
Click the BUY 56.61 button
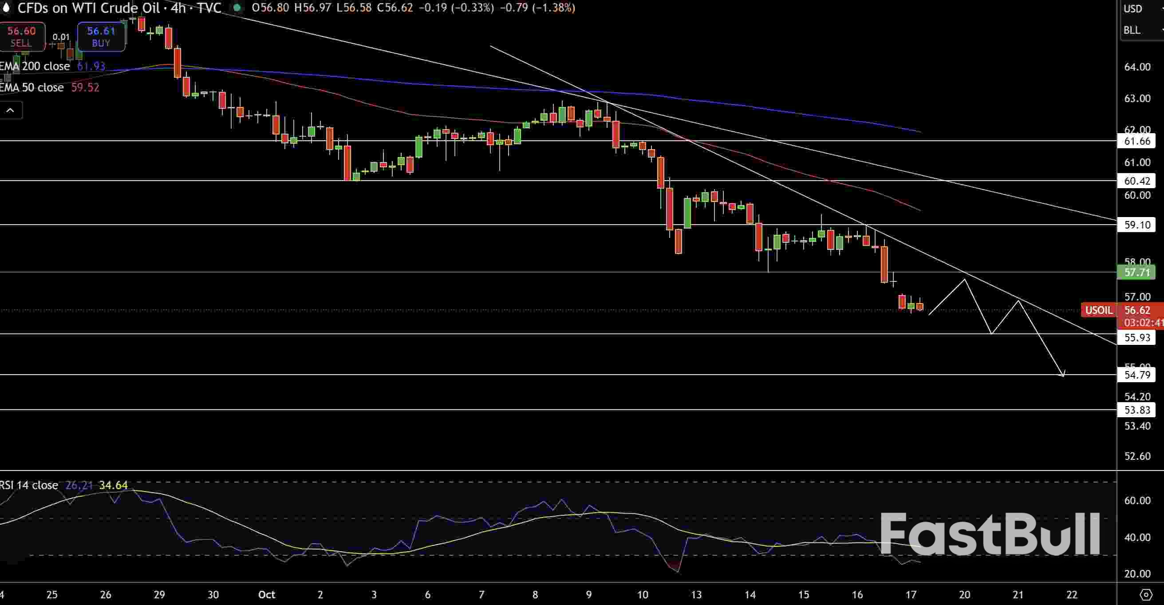pos(101,36)
